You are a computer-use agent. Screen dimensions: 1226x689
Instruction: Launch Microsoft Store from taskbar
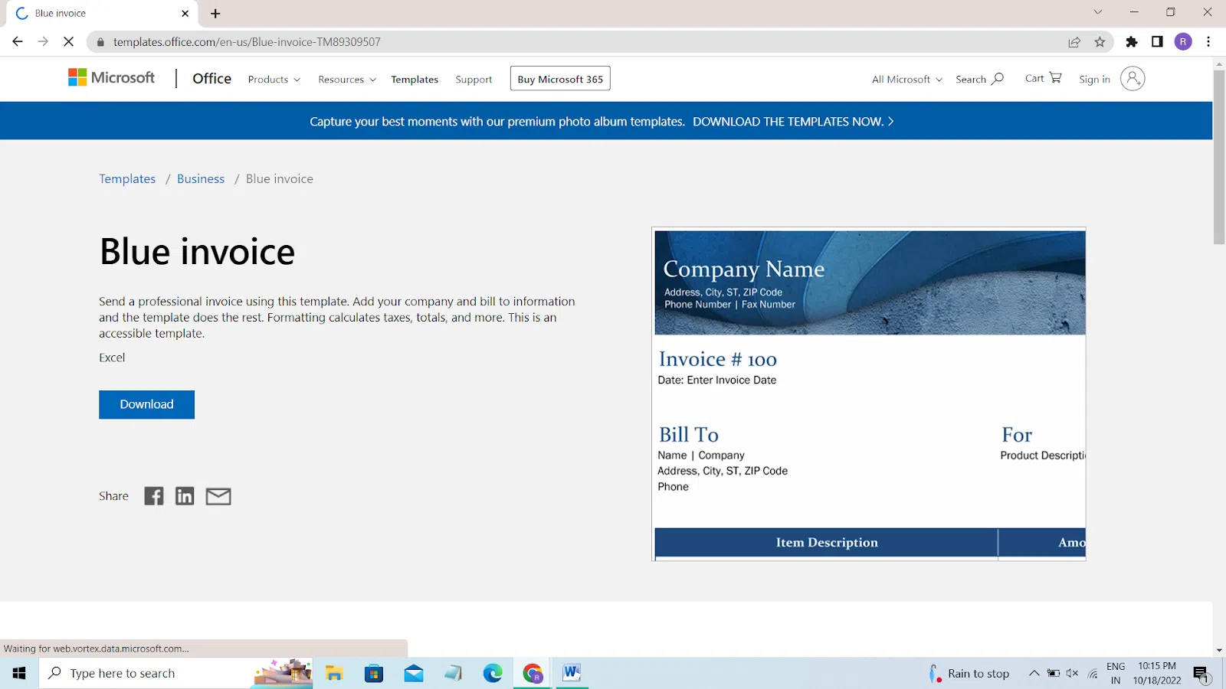coord(374,673)
